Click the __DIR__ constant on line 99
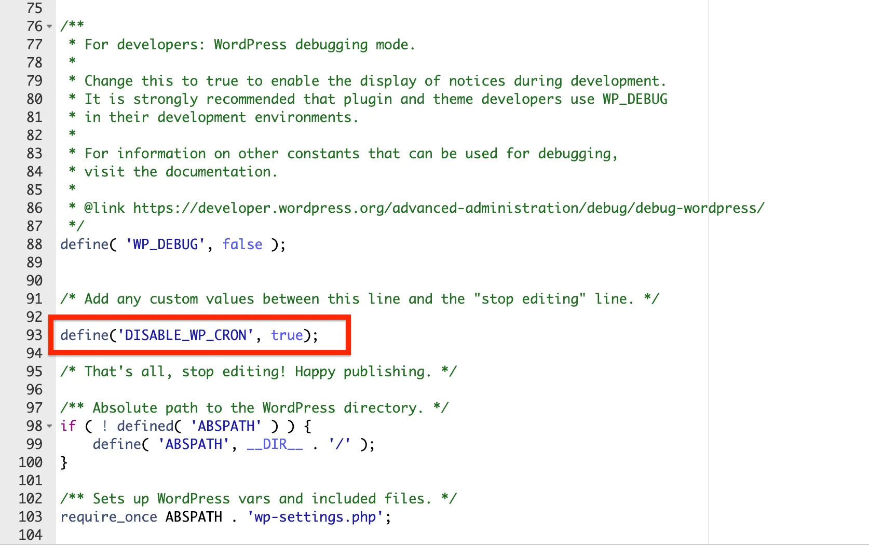 275,444
